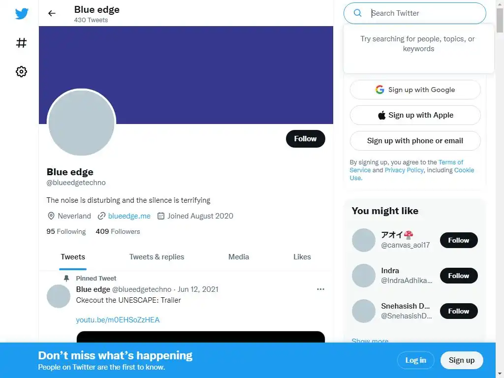
Task: Click the Blue edge profile avatar
Action: (81, 123)
